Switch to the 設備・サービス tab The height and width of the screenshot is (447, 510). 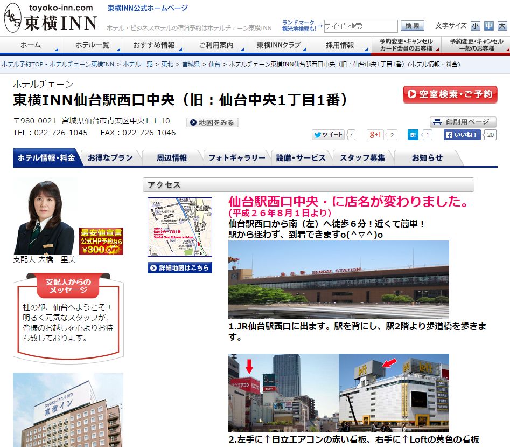(301, 158)
